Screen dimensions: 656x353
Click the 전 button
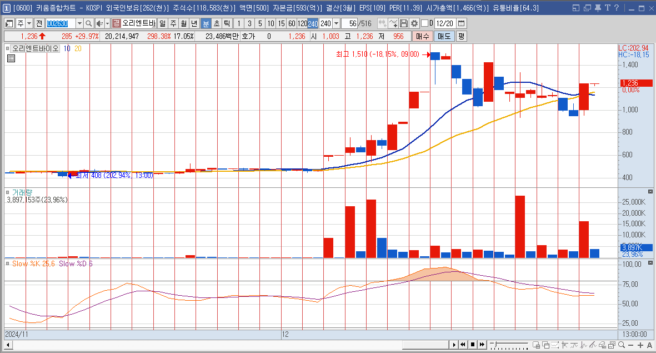point(39,23)
